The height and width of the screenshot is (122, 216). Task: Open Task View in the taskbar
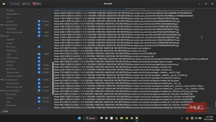101,118
